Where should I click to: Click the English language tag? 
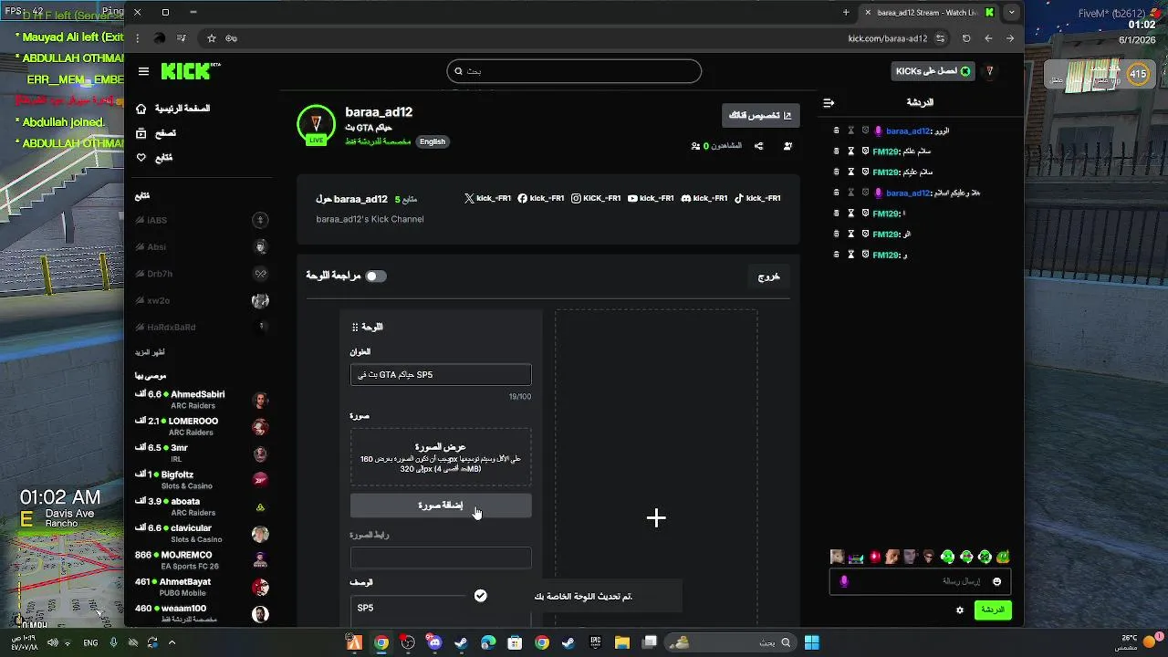[433, 141]
